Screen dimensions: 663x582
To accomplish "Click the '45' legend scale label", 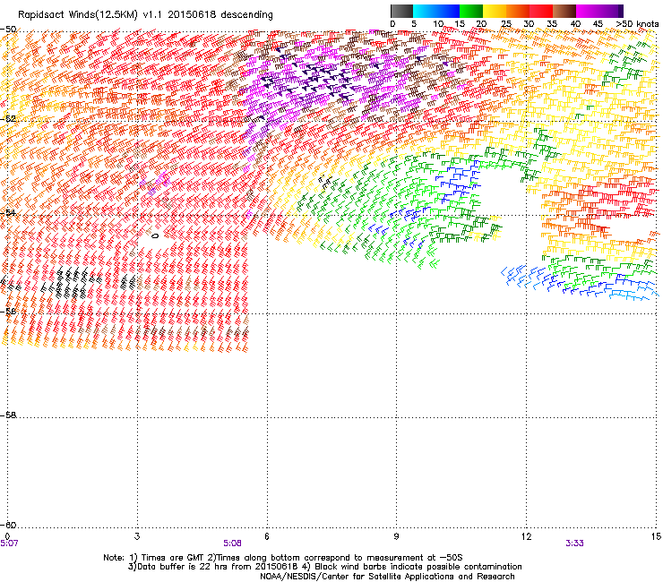I will coord(598,24).
